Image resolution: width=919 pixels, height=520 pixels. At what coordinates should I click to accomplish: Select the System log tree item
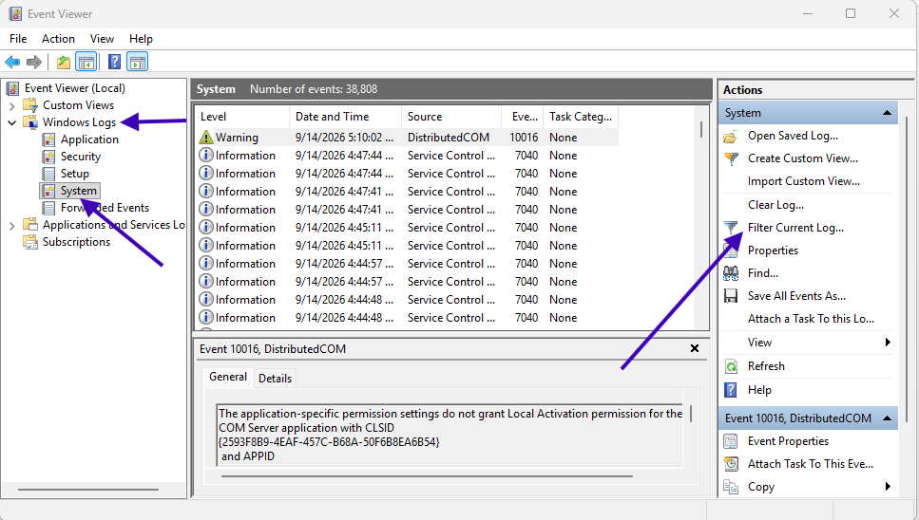click(x=78, y=191)
